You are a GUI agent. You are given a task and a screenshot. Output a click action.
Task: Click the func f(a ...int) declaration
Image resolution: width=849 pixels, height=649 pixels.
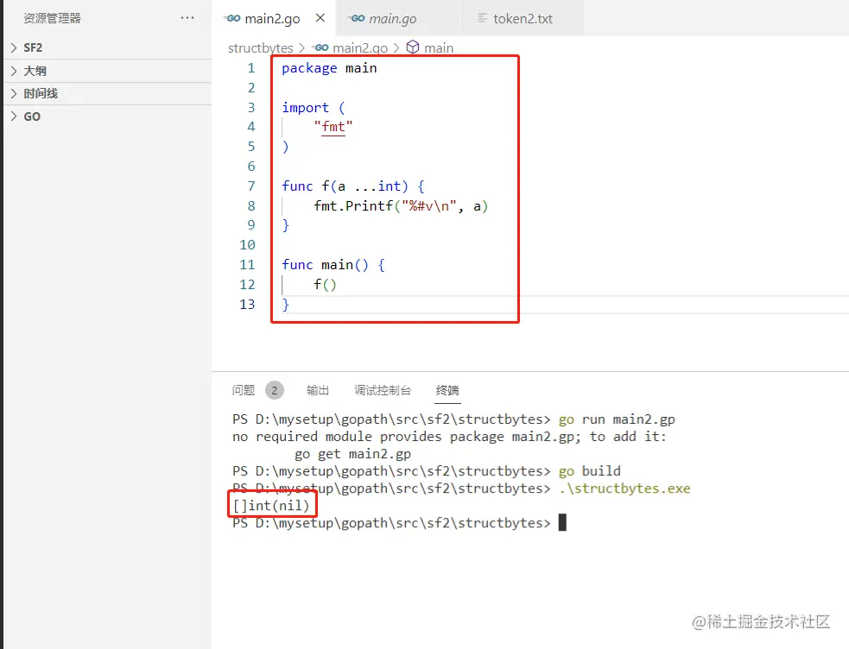(353, 186)
